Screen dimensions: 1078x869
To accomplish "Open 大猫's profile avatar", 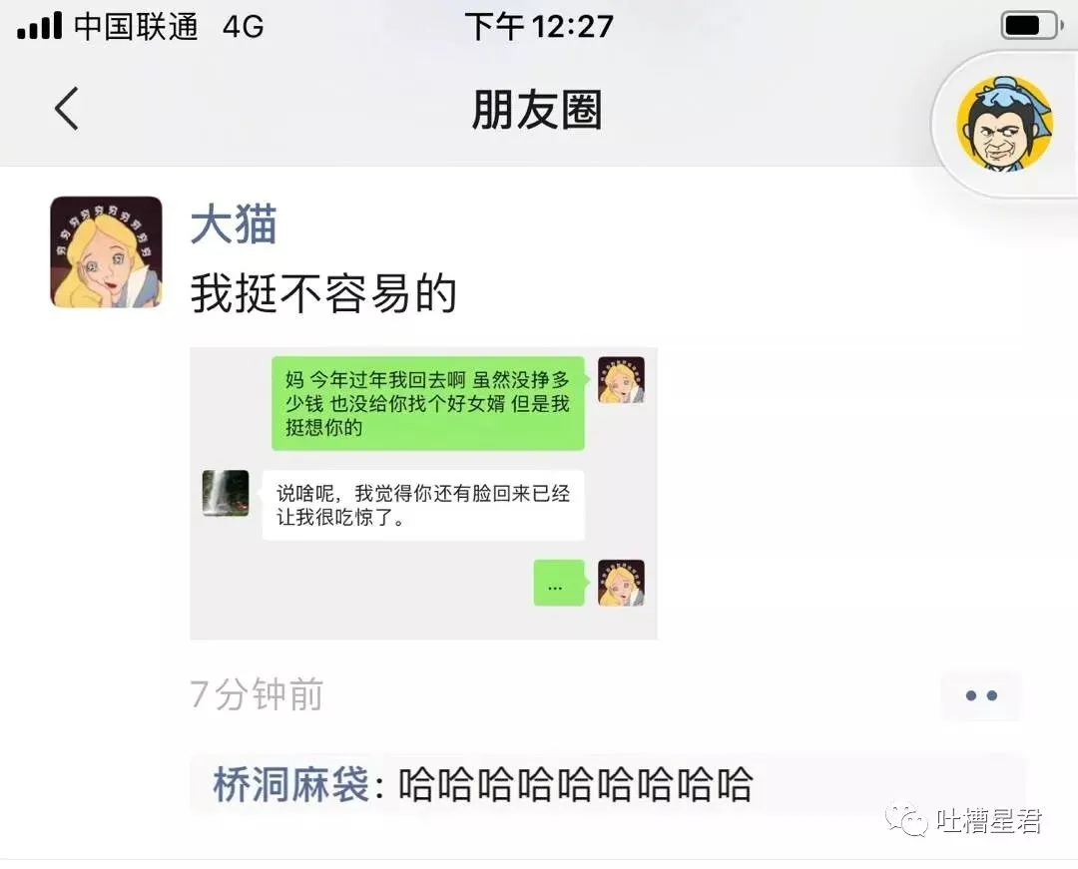I will point(106,252).
